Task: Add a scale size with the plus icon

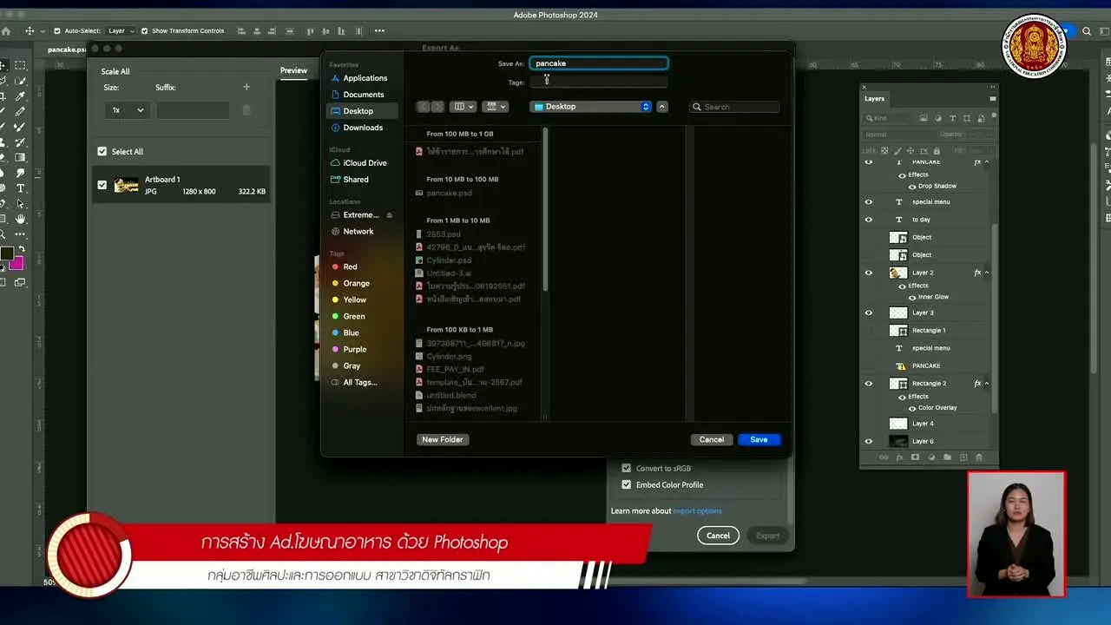Action: pyautogui.click(x=247, y=87)
